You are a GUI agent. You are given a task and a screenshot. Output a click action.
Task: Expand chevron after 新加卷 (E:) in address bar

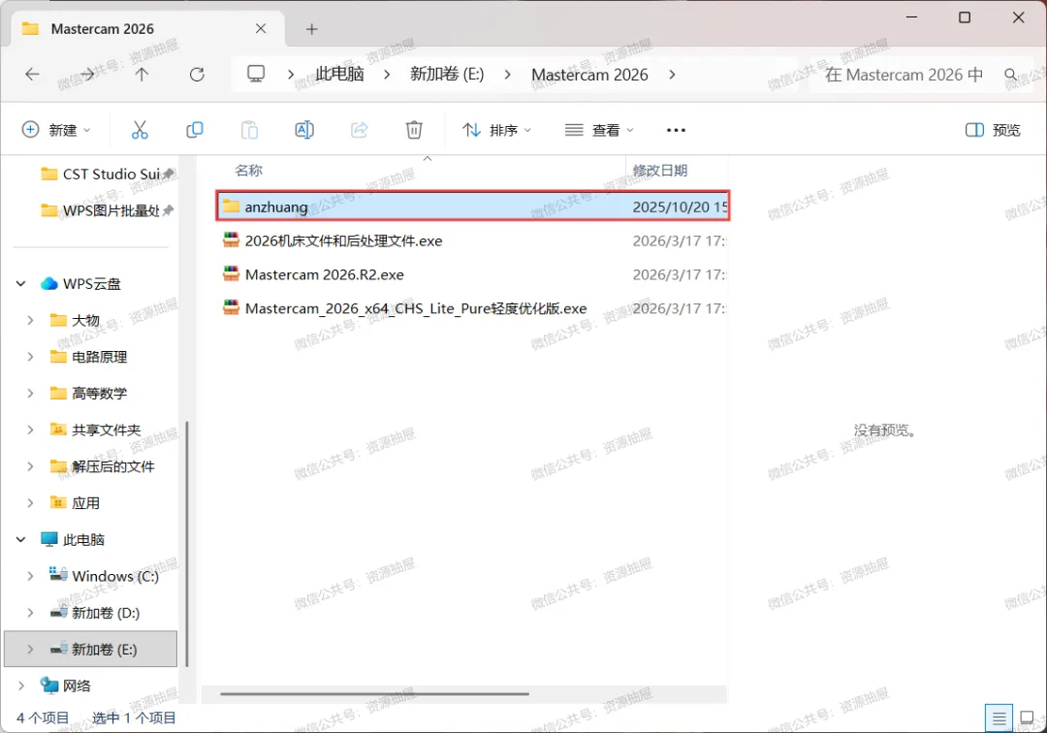pyautogui.click(x=507, y=75)
